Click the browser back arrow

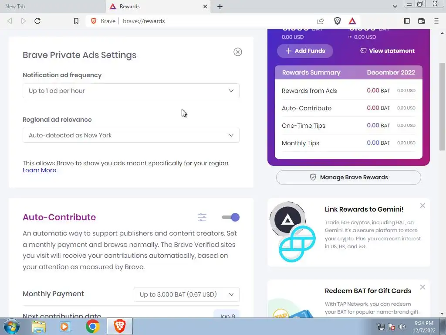(x=10, y=21)
